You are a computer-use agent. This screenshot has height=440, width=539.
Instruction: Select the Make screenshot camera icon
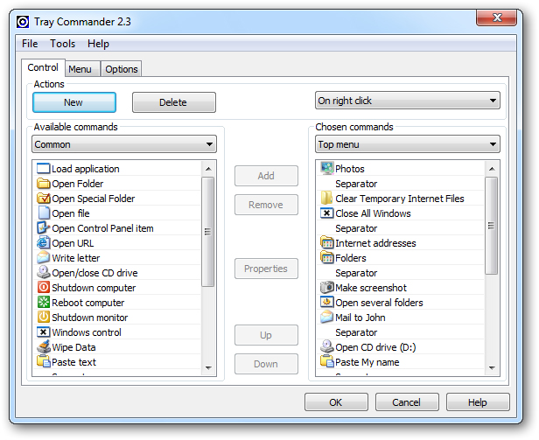click(x=326, y=288)
